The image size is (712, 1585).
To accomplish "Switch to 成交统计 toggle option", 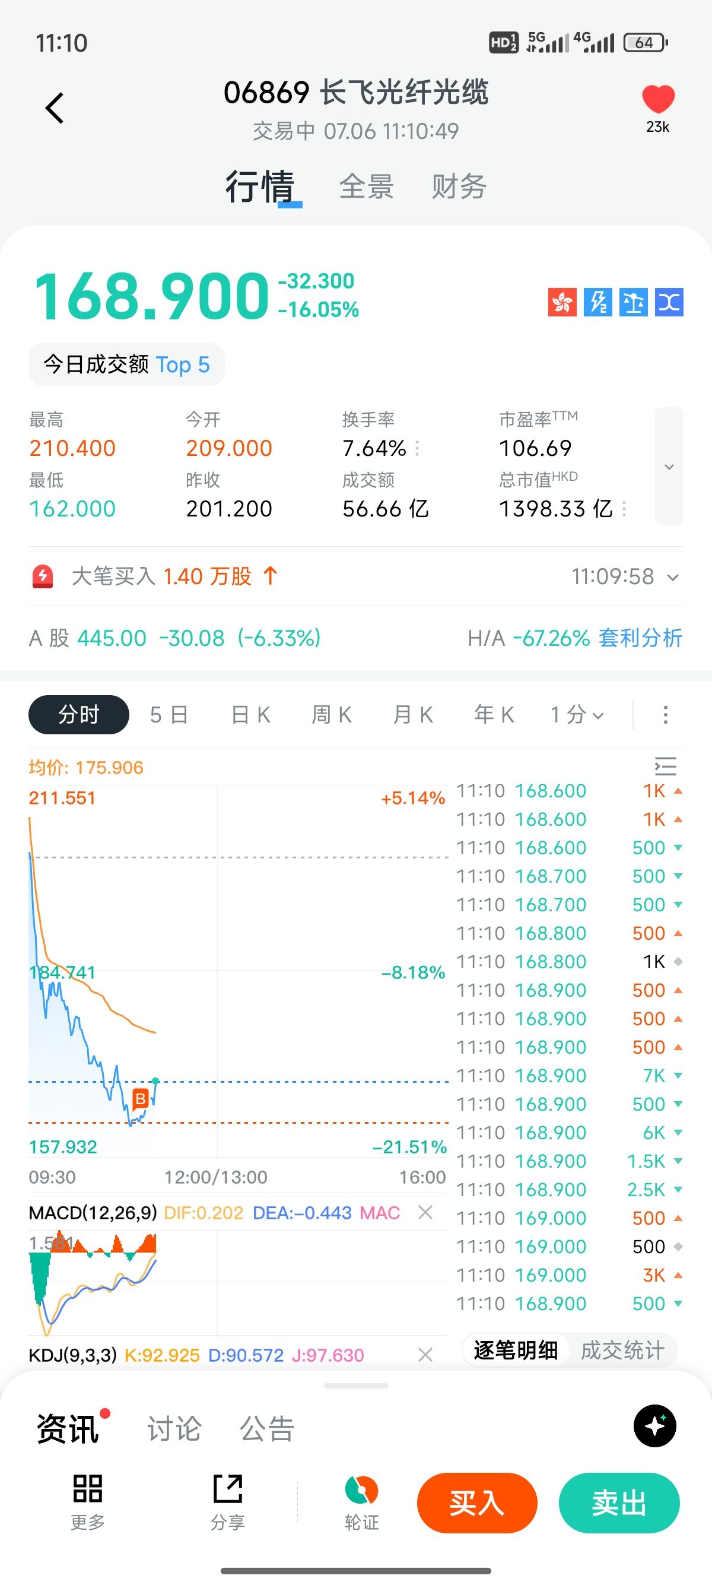I will pos(622,1350).
